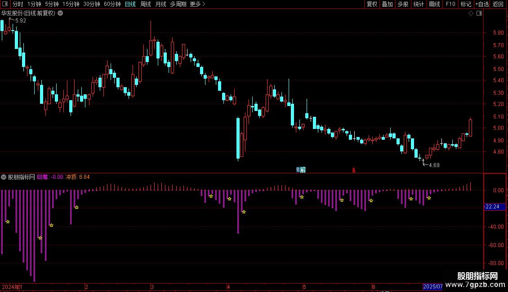Toggle the left sidebar panel icon
This screenshot has height=292, width=508.
point(5,4)
